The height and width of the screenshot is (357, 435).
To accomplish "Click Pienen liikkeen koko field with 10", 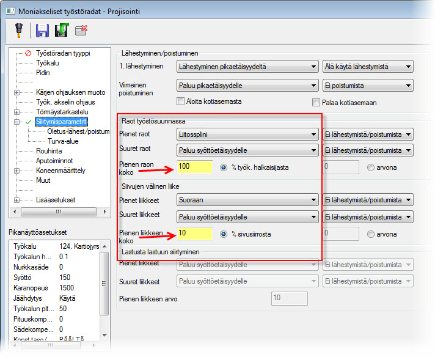I will [195, 234].
